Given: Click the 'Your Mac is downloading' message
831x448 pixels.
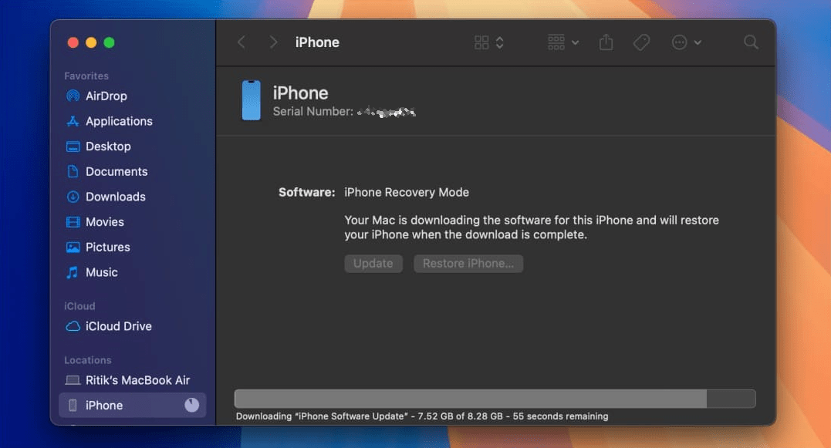Looking at the screenshot, I should pos(532,227).
